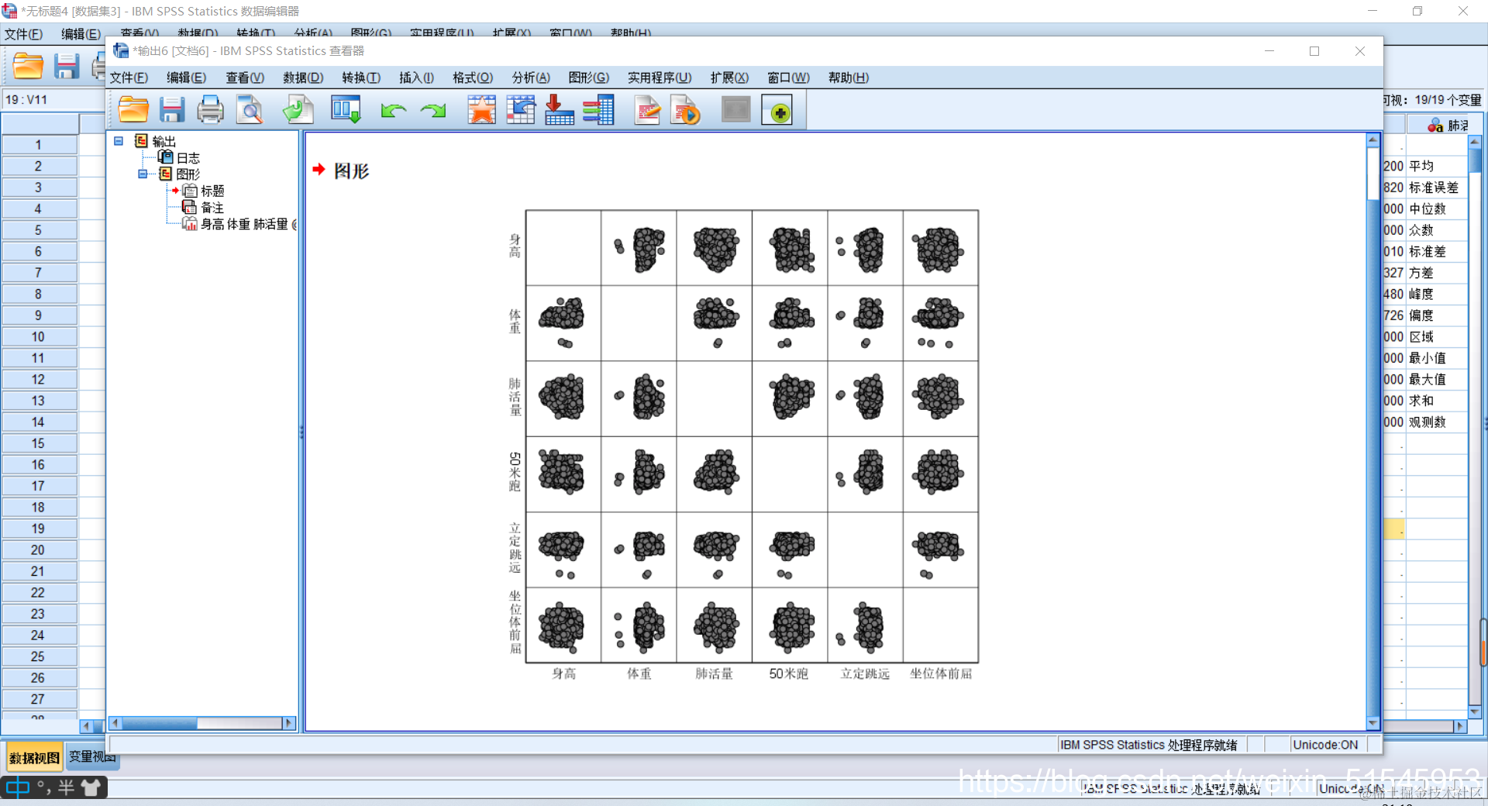Save output with the viewer floppy disk icon
Screen dimensions: 1488x806
click(171, 110)
